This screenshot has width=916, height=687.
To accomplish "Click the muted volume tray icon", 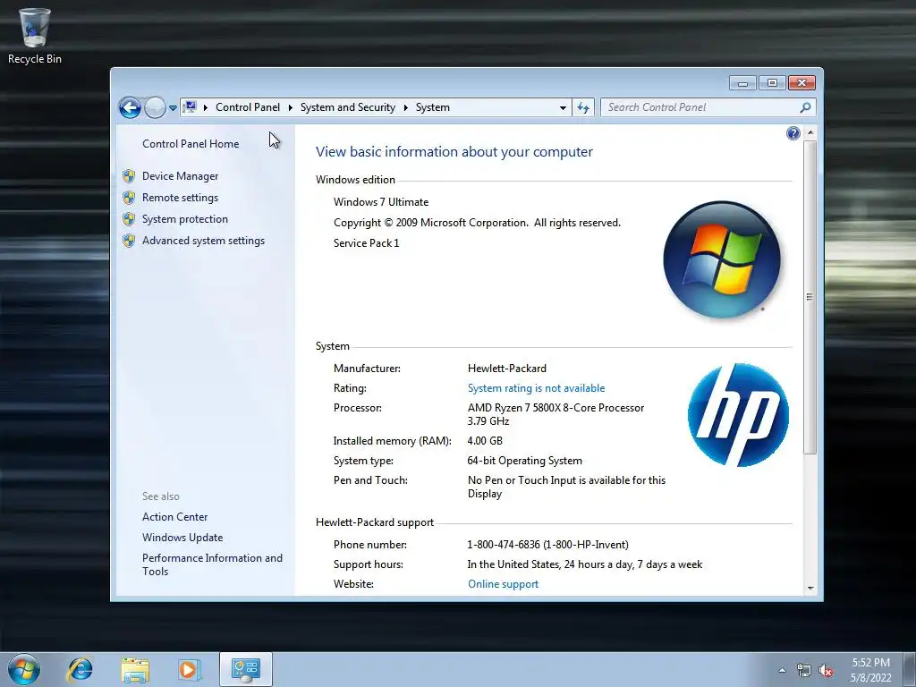I will (x=826, y=671).
